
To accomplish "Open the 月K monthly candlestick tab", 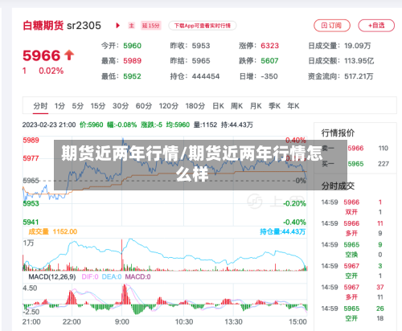I will pos(256,106).
